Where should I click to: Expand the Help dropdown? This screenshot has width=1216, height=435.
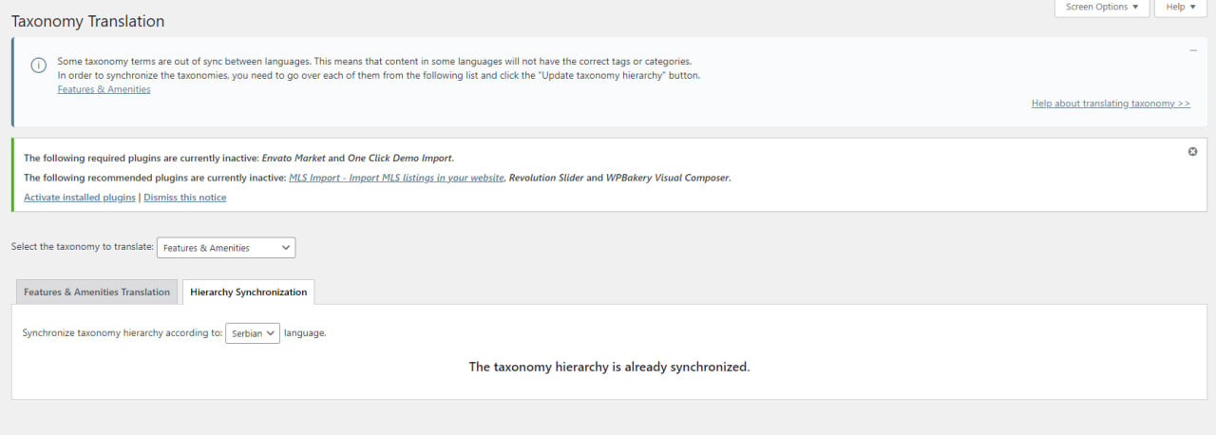point(1181,8)
